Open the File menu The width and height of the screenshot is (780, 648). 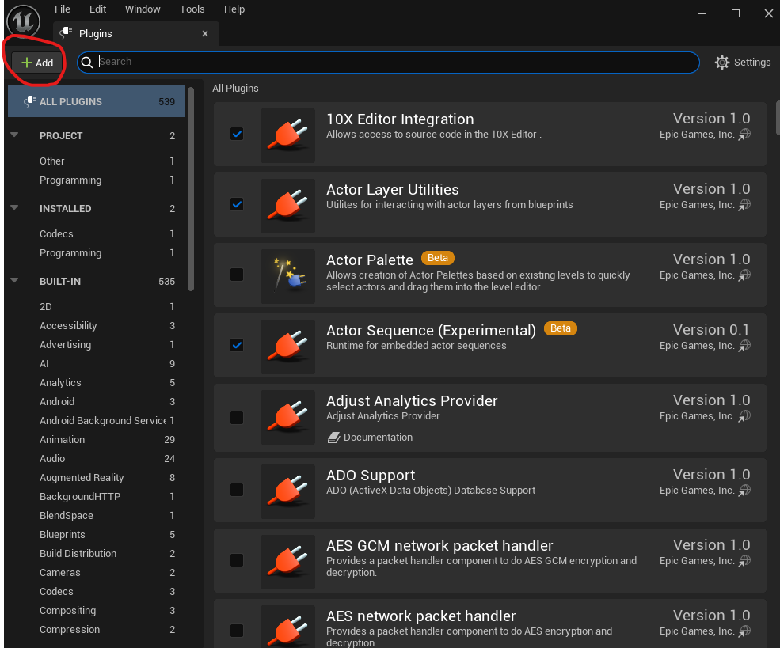[x=63, y=9]
